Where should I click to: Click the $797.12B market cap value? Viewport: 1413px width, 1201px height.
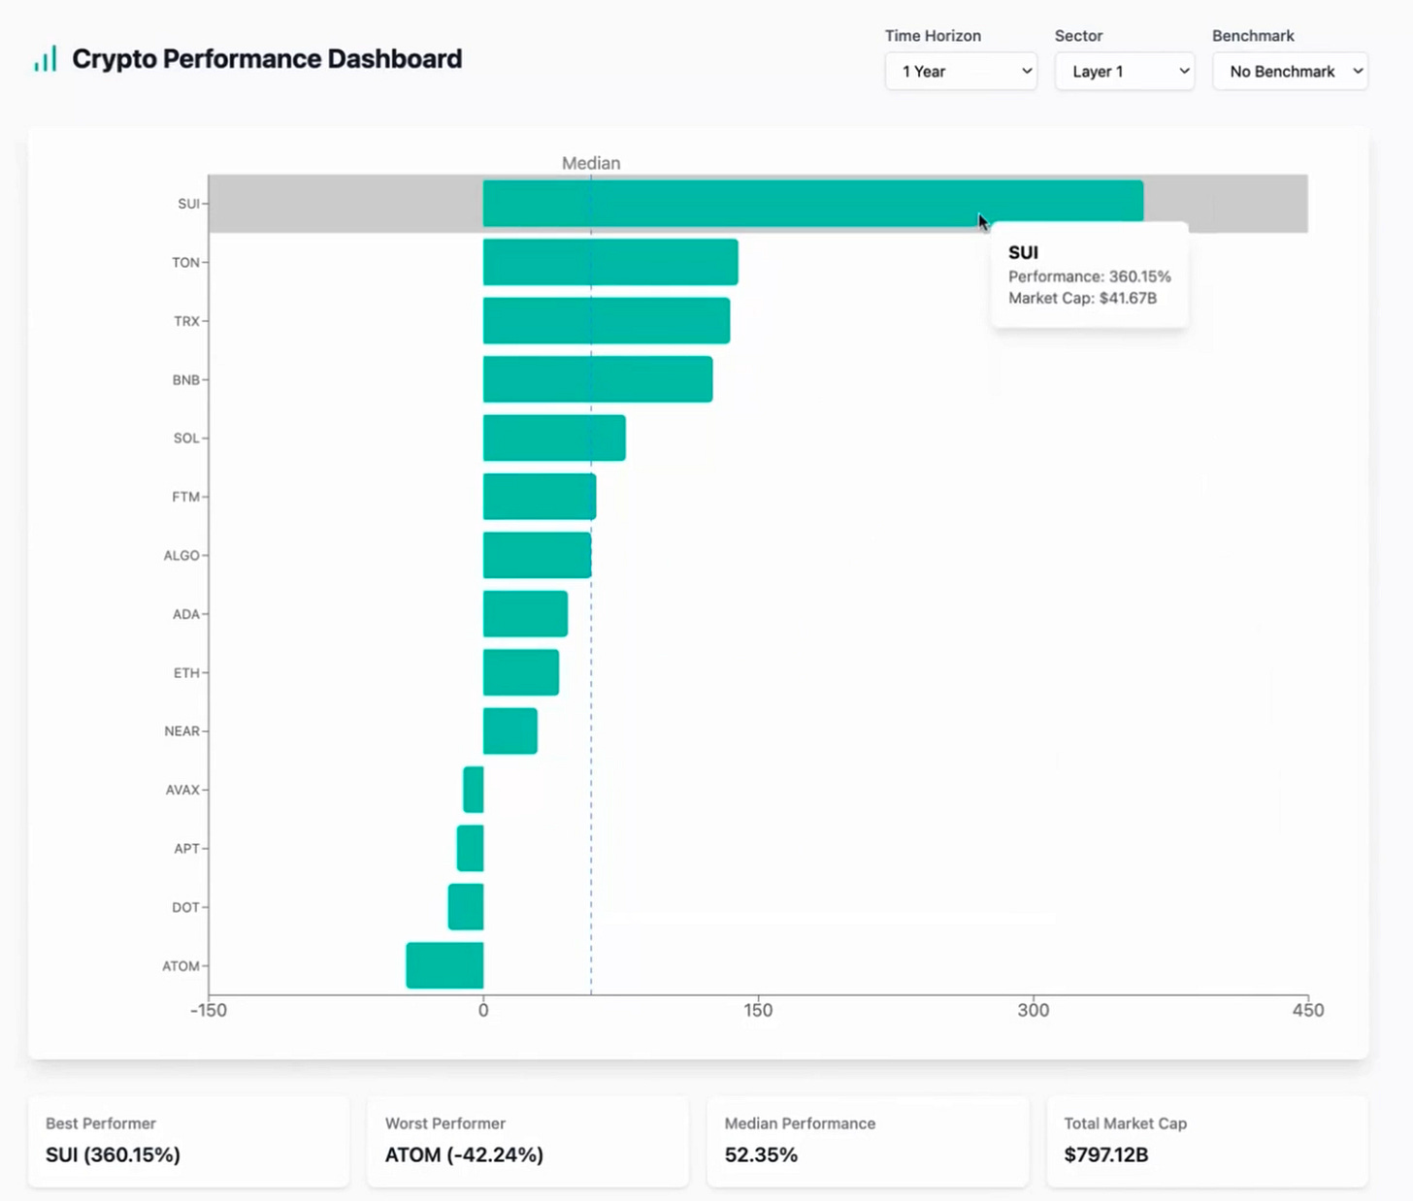coord(1106,1154)
